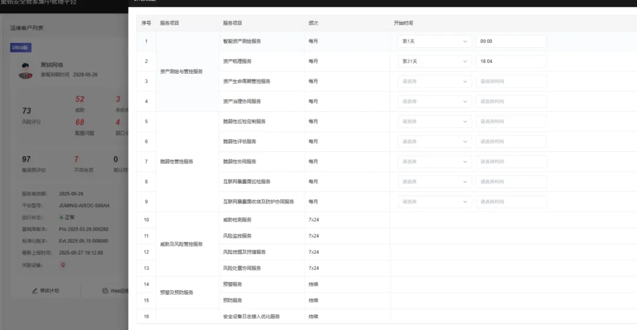Click time input for 脆弱性协同服务
Image resolution: width=637 pixels, height=330 pixels.
(511, 161)
